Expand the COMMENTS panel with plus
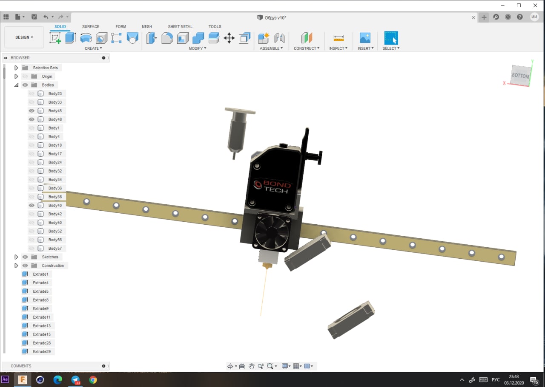Viewport: 545px width, 387px height. coord(103,366)
